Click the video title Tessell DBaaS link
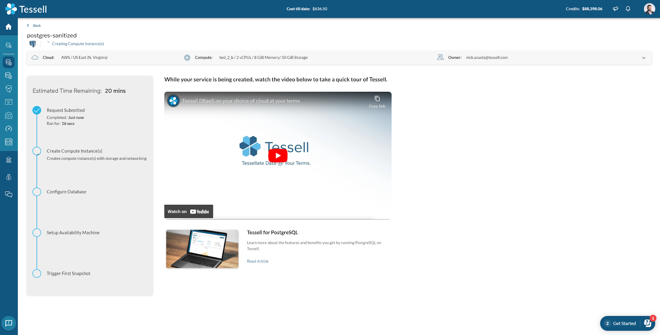The image size is (660, 335). [x=241, y=101]
